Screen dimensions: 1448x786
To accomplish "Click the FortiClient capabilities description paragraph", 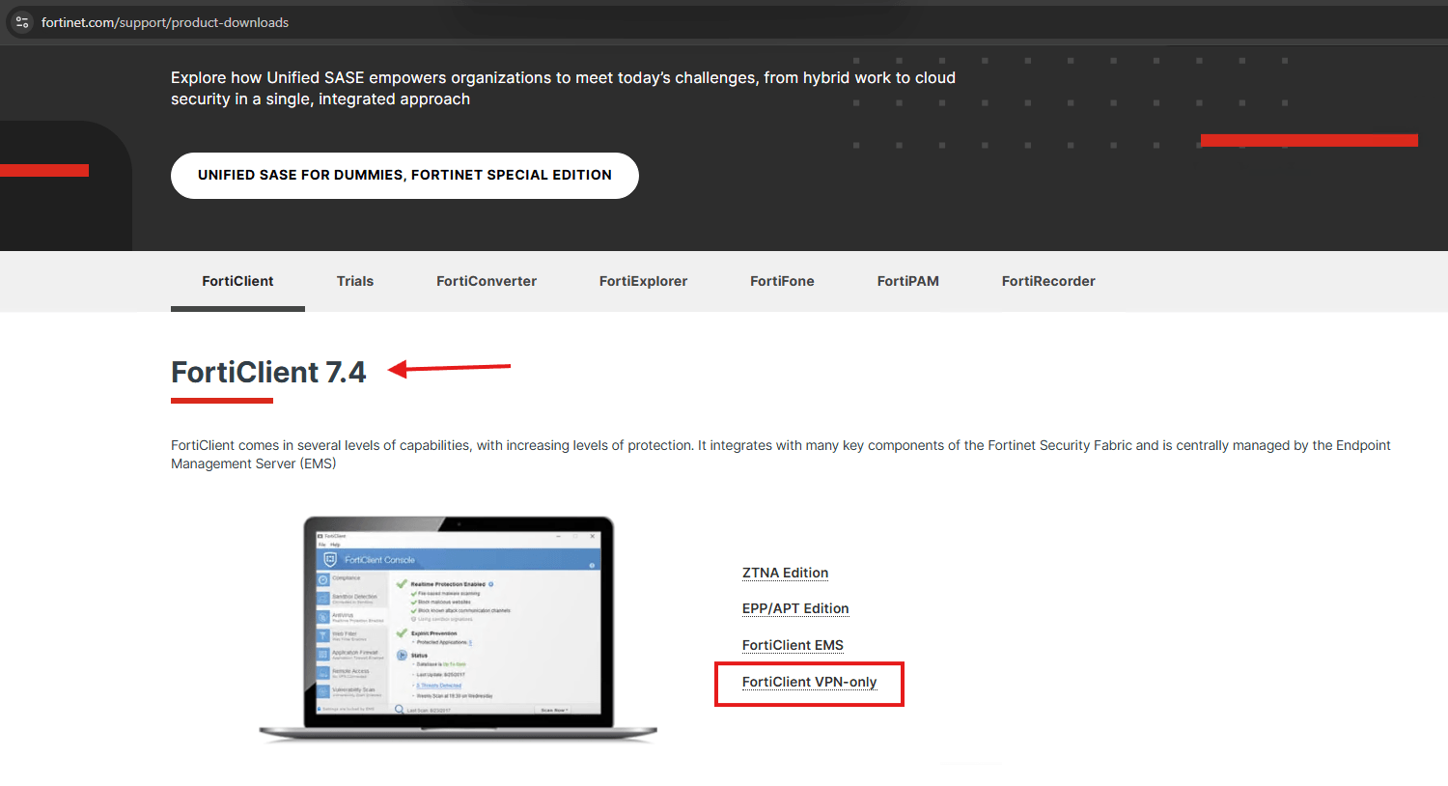I will coord(781,454).
